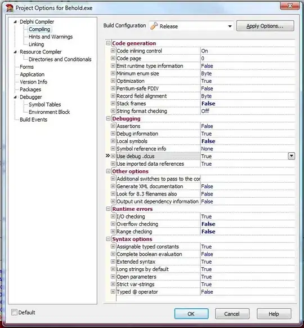Open the Use debug .dcus value dropdown
The height and width of the screenshot is (328, 304).
pos(291,156)
